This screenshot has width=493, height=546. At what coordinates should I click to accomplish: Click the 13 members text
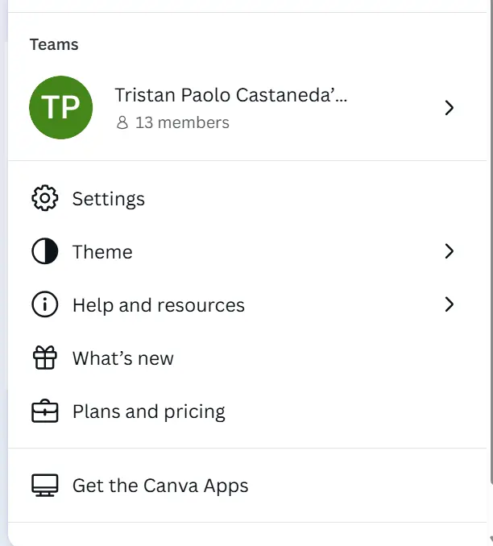tap(182, 122)
